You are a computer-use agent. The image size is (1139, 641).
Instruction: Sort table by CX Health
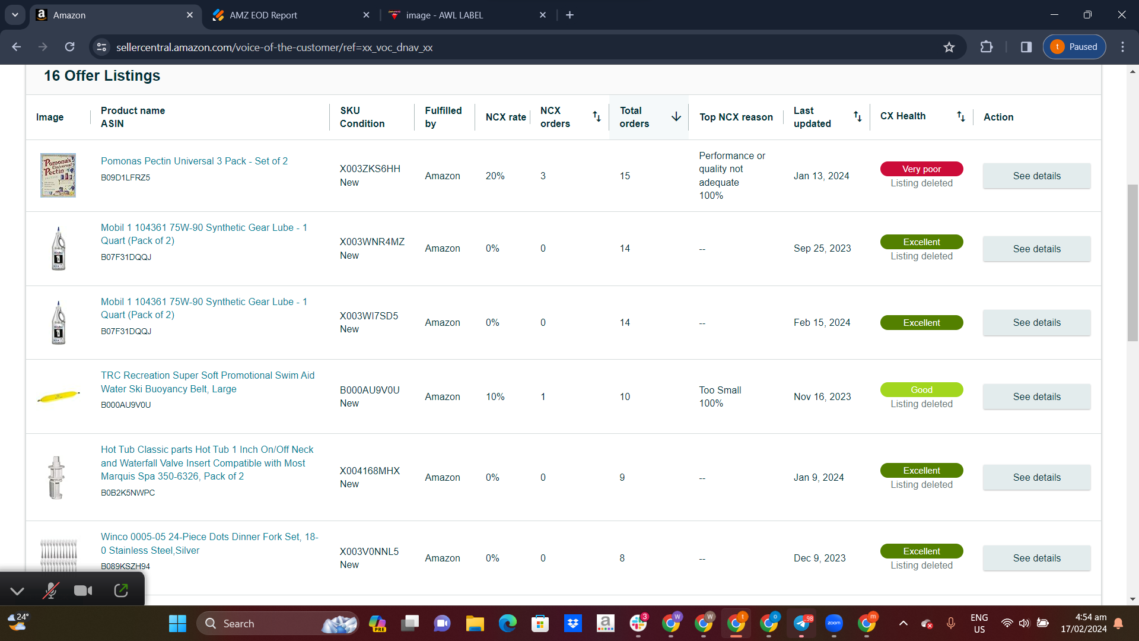click(x=960, y=116)
